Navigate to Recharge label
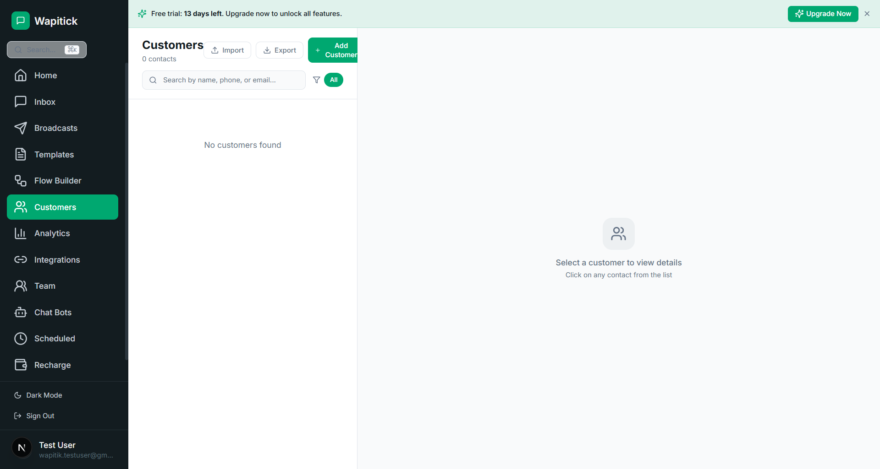 [x=53, y=365]
